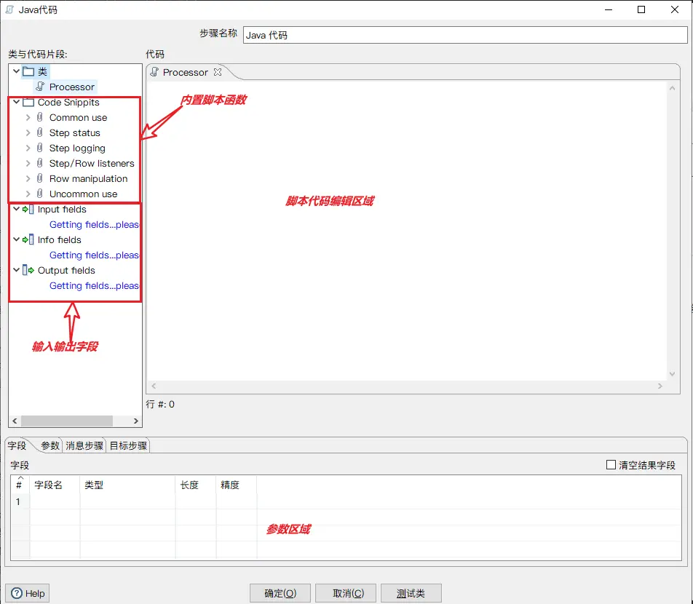Screen dimensions: 693x604
Task: Select the Processor item in class tree
Action: point(71,87)
